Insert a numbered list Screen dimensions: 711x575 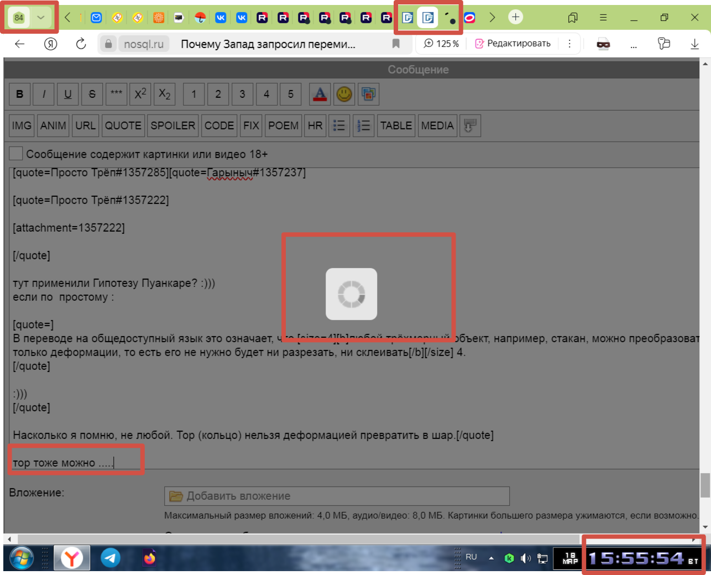[x=363, y=126]
